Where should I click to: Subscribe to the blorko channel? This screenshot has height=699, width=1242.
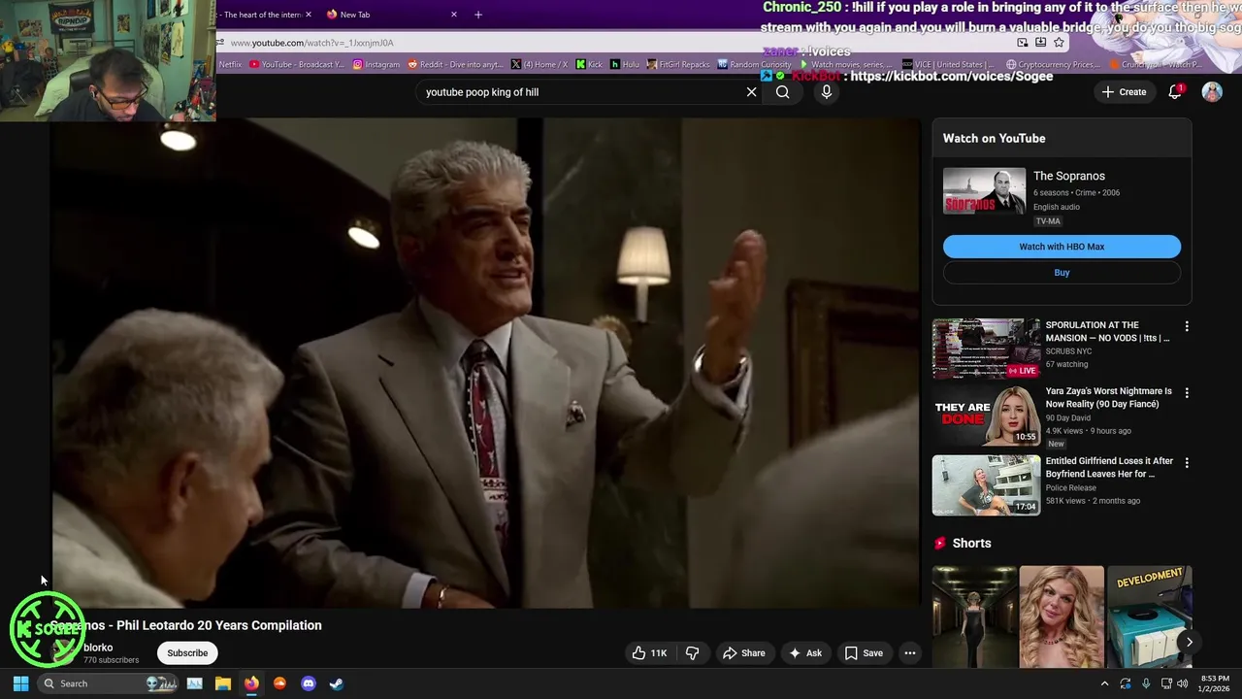(x=187, y=653)
